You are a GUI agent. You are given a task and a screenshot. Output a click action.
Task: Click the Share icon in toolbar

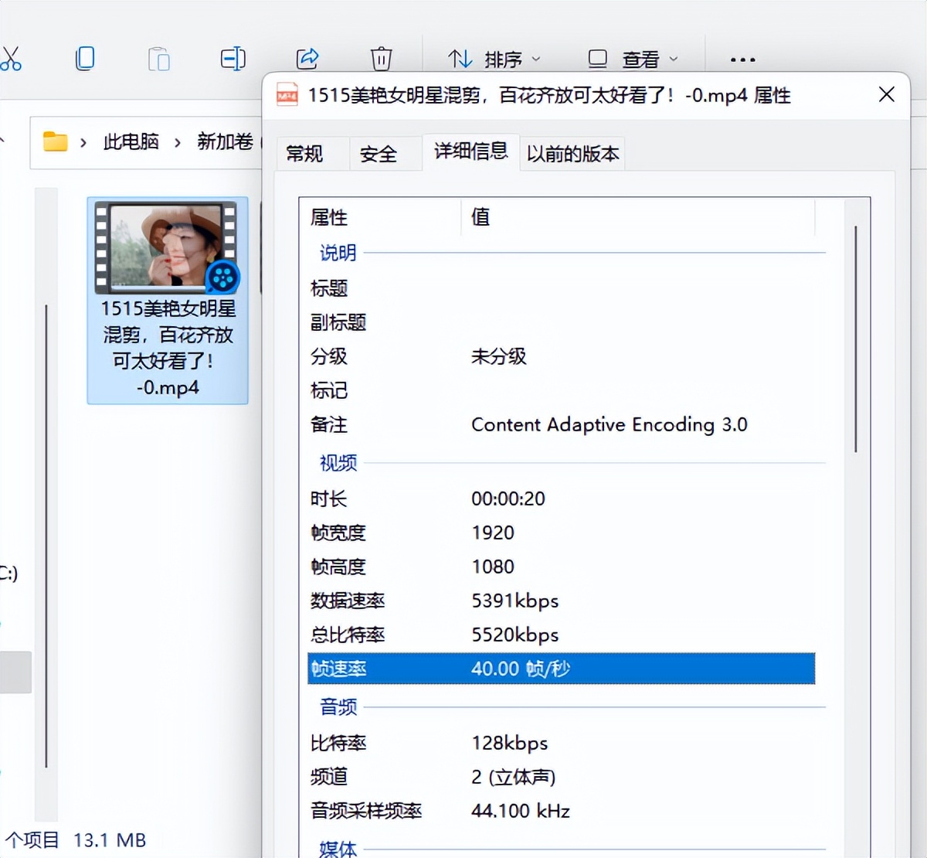[x=307, y=59]
